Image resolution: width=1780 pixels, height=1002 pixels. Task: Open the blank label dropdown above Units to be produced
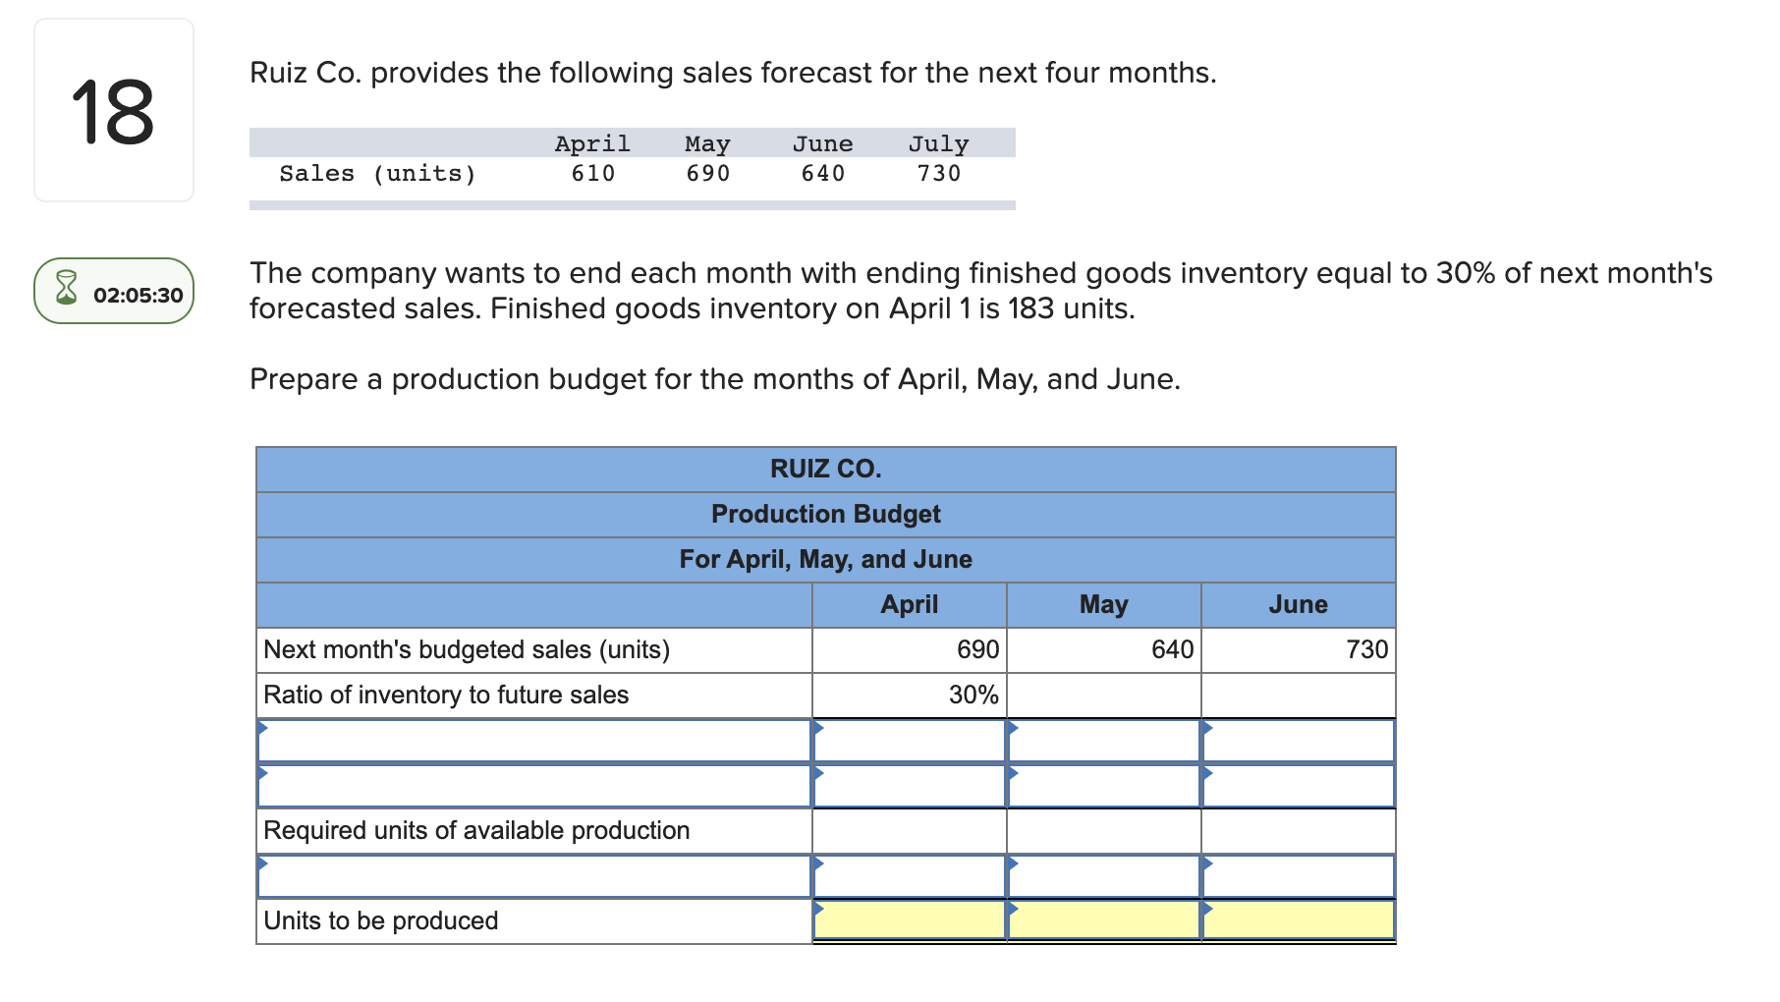pyautogui.click(x=534, y=876)
